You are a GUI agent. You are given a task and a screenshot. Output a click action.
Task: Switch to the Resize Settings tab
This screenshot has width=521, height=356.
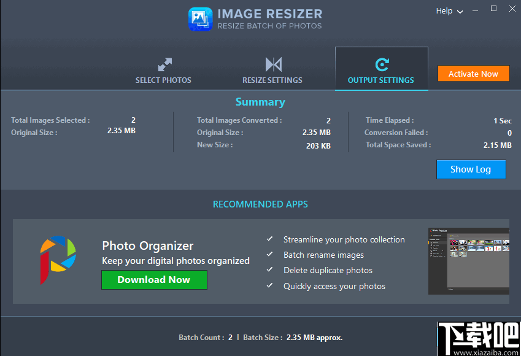click(x=272, y=80)
